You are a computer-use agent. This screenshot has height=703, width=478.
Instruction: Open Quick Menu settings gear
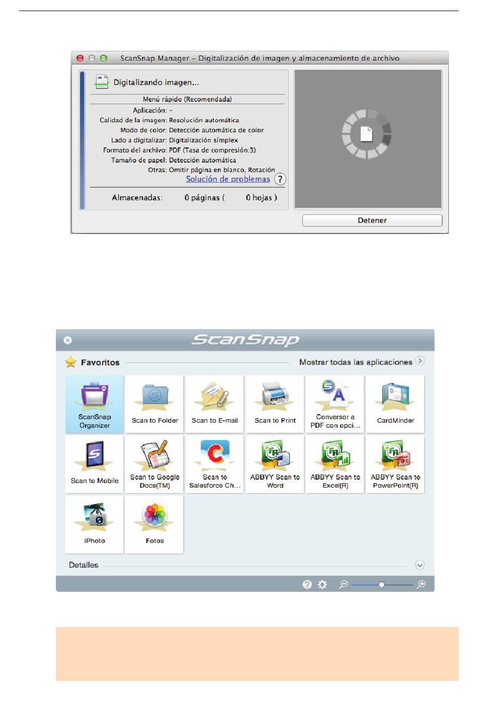(323, 584)
